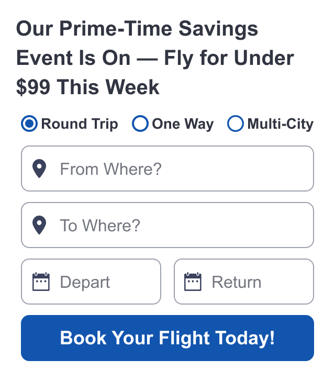
Task: Click the One Way text label
Action: [183, 124]
